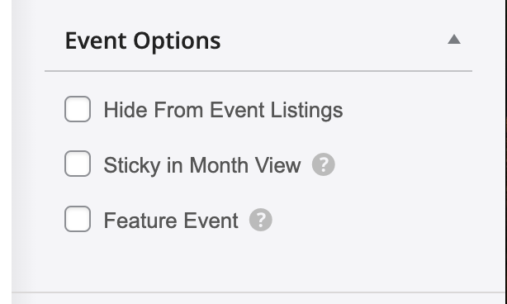Enable Hide From Event Listings checkbox
This screenshot has width=507, height=304.
[x=78, y=109]
